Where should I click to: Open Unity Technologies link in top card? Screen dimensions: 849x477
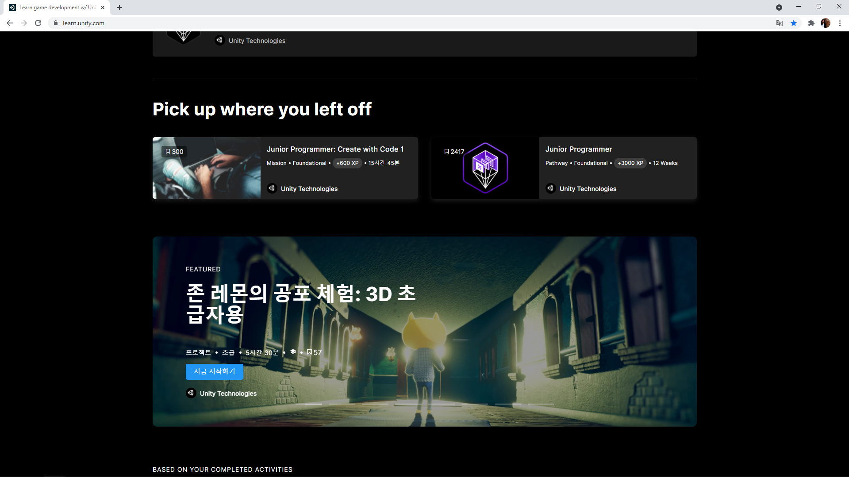pyautogui.click(x=257, y=41)
